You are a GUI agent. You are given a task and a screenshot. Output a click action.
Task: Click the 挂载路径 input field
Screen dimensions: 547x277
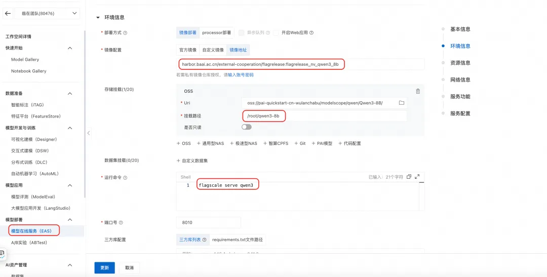tap(325, 116)
